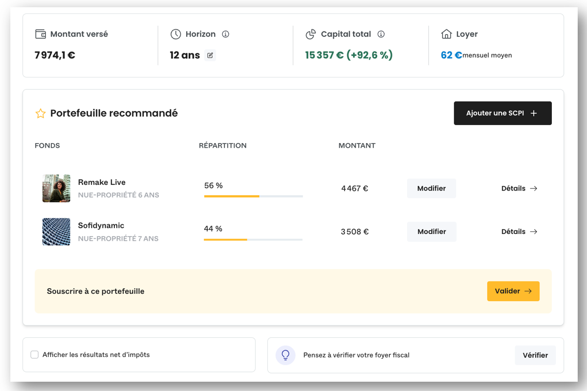Image resolution: width=587 pixels, height=391 pixels.
Task: Click the 3 508 € amount for Sofidynamic
Action: tap(354, 232)
